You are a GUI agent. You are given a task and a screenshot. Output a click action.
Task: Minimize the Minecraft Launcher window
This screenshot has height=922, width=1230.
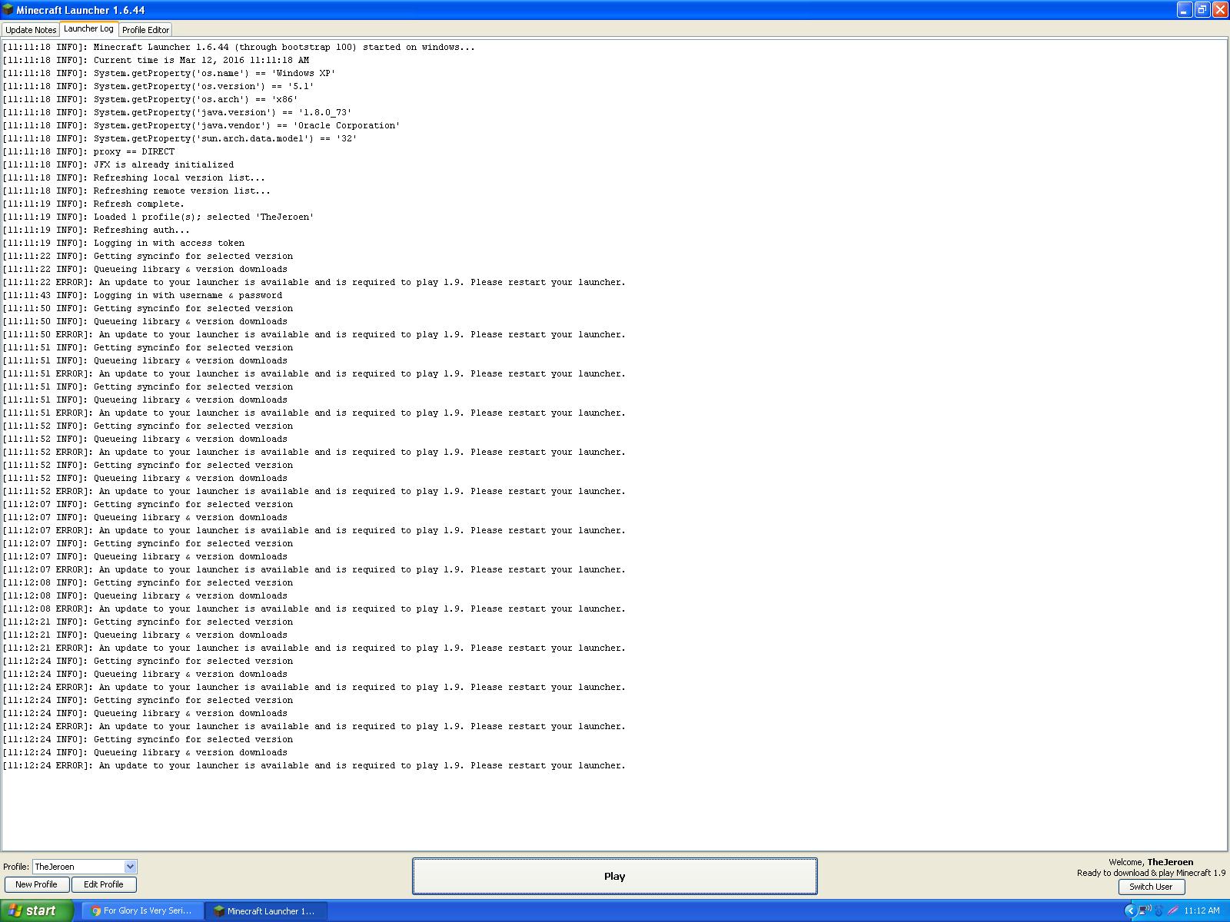click(x=1185, y=10)
